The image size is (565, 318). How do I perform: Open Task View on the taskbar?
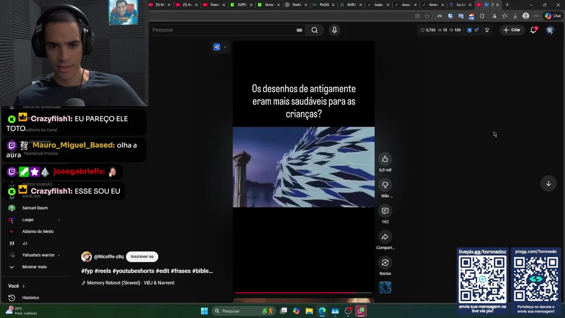click(283, 311)
